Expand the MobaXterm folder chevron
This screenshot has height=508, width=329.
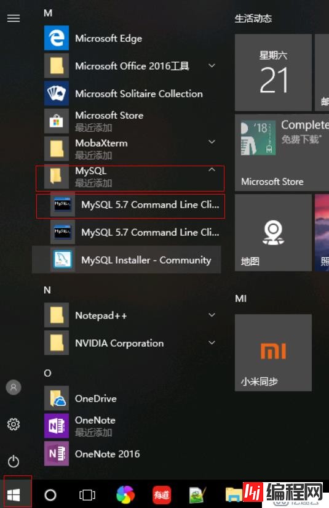(212, 142)
